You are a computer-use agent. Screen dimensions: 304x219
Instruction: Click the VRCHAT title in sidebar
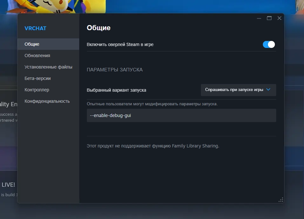[x=35, y=28]
